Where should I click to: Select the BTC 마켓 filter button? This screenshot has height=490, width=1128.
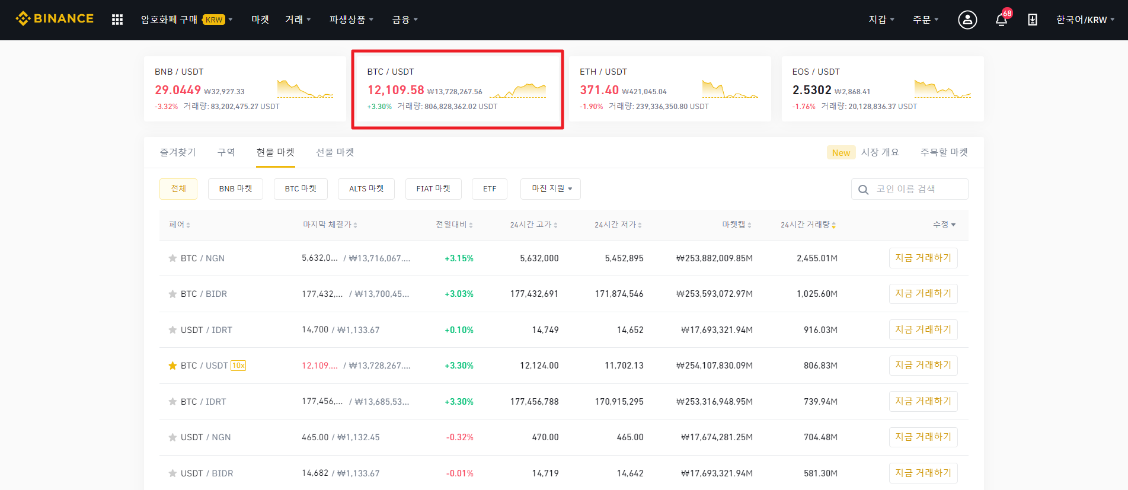pos(301,189)
